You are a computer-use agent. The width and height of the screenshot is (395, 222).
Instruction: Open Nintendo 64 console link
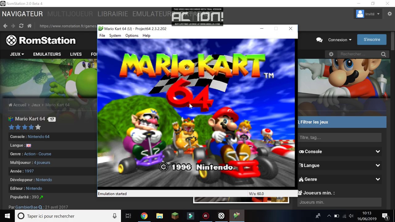[x=39, y=137]
